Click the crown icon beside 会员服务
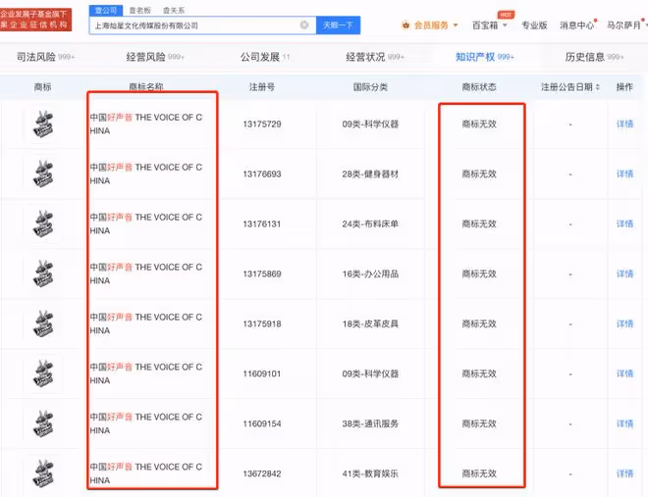The height and width of the screenshot is (497, 648). [x=405, y=25]
